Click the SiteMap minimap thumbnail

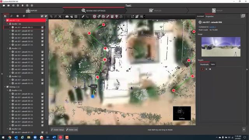click(182, 113)
